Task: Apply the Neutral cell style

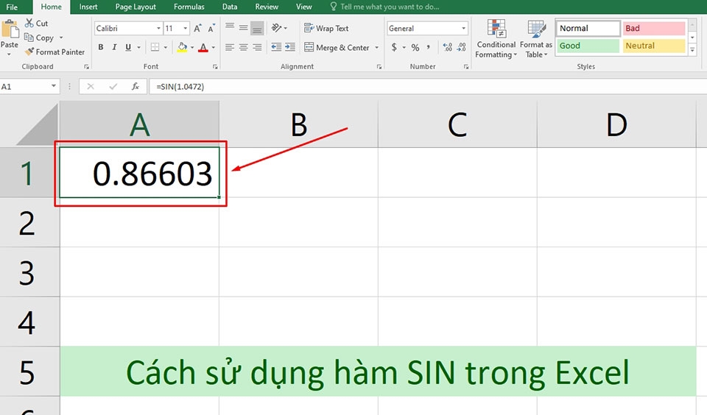Action: pos(654,46)
